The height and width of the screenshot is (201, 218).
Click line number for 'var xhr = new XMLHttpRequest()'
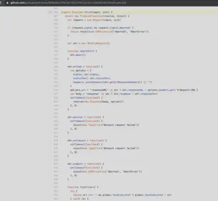click(56, 43)
